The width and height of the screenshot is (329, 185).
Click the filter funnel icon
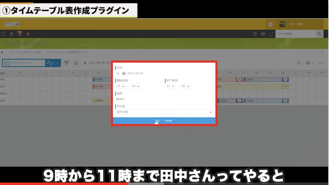pyautogui.click(x=66, y=63)
